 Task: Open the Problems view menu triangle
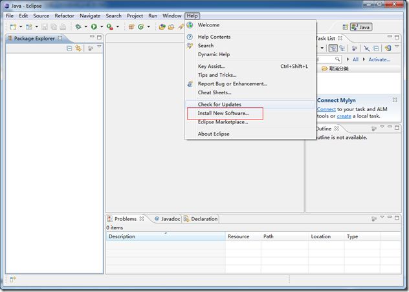382,217
